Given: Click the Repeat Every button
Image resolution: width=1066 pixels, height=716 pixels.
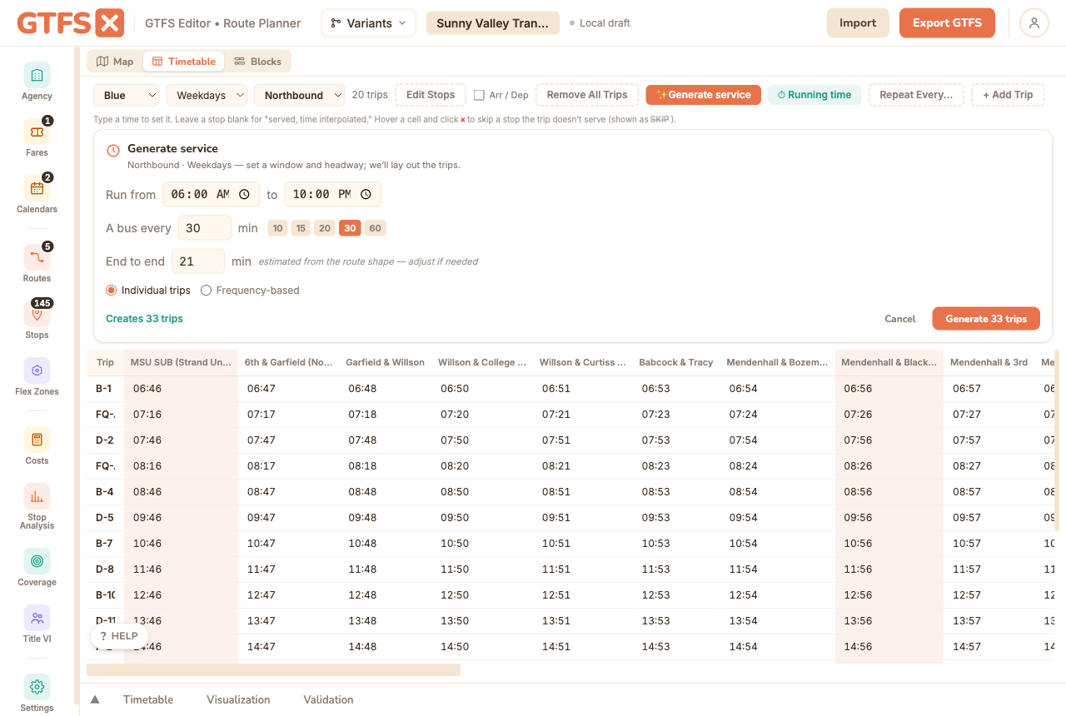Looking at the screenshot, I should (x=916, y=95).
